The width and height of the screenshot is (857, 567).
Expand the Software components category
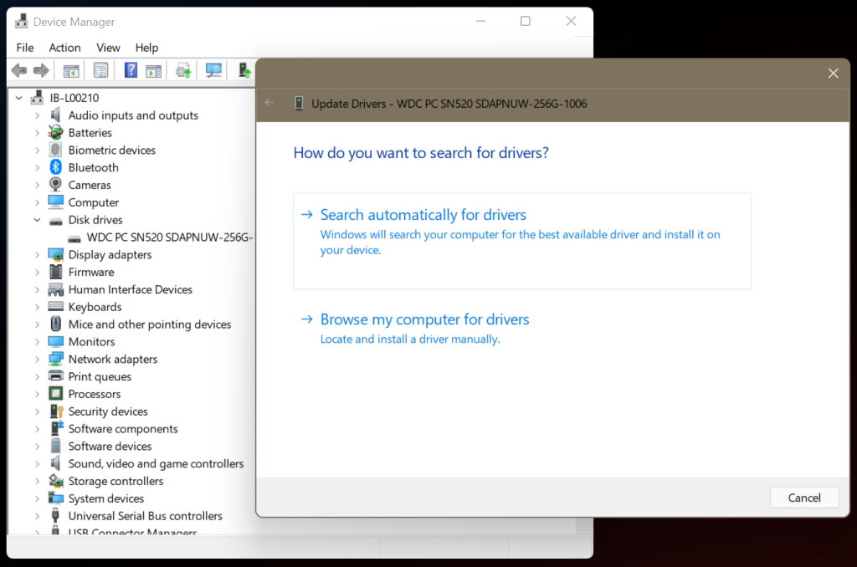click(x=37, y=429)
